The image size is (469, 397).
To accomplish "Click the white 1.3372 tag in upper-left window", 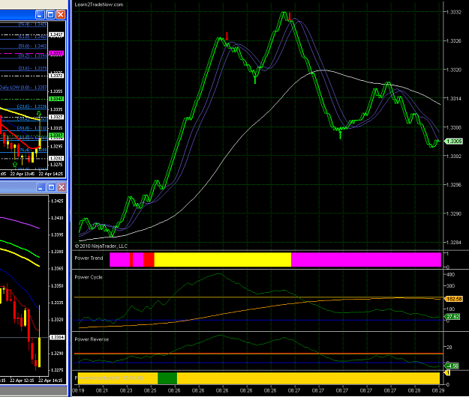I will click(x=56, y=76).
